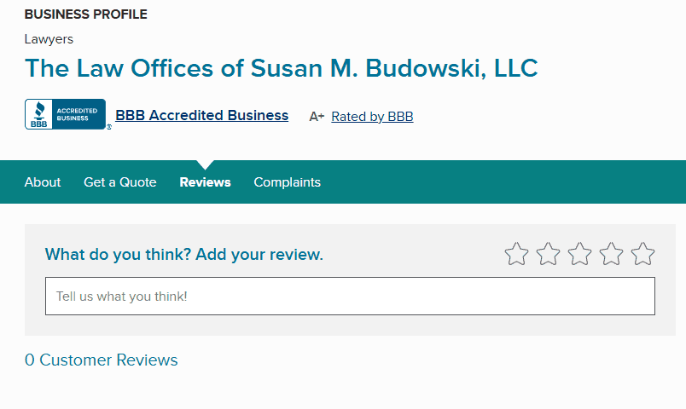
Task: Switch to the Complaints tab
Action: (288, 182)
